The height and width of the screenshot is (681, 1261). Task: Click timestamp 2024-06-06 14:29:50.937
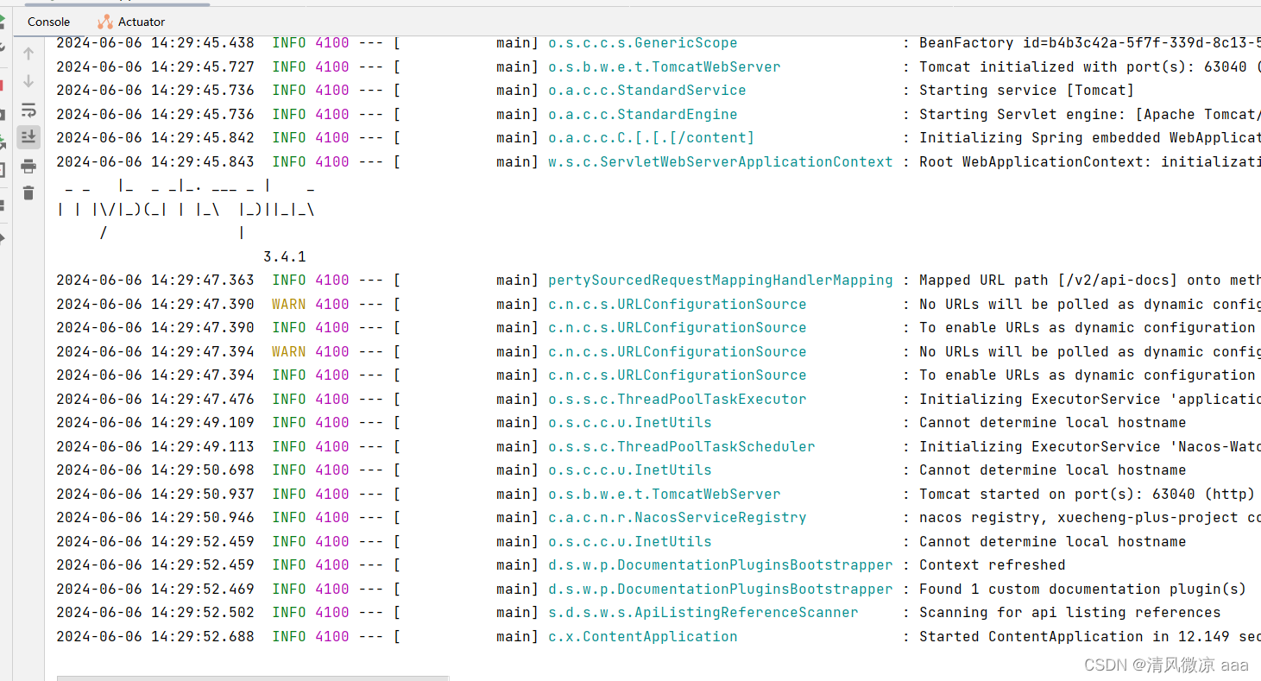click(x=155, y=494)
